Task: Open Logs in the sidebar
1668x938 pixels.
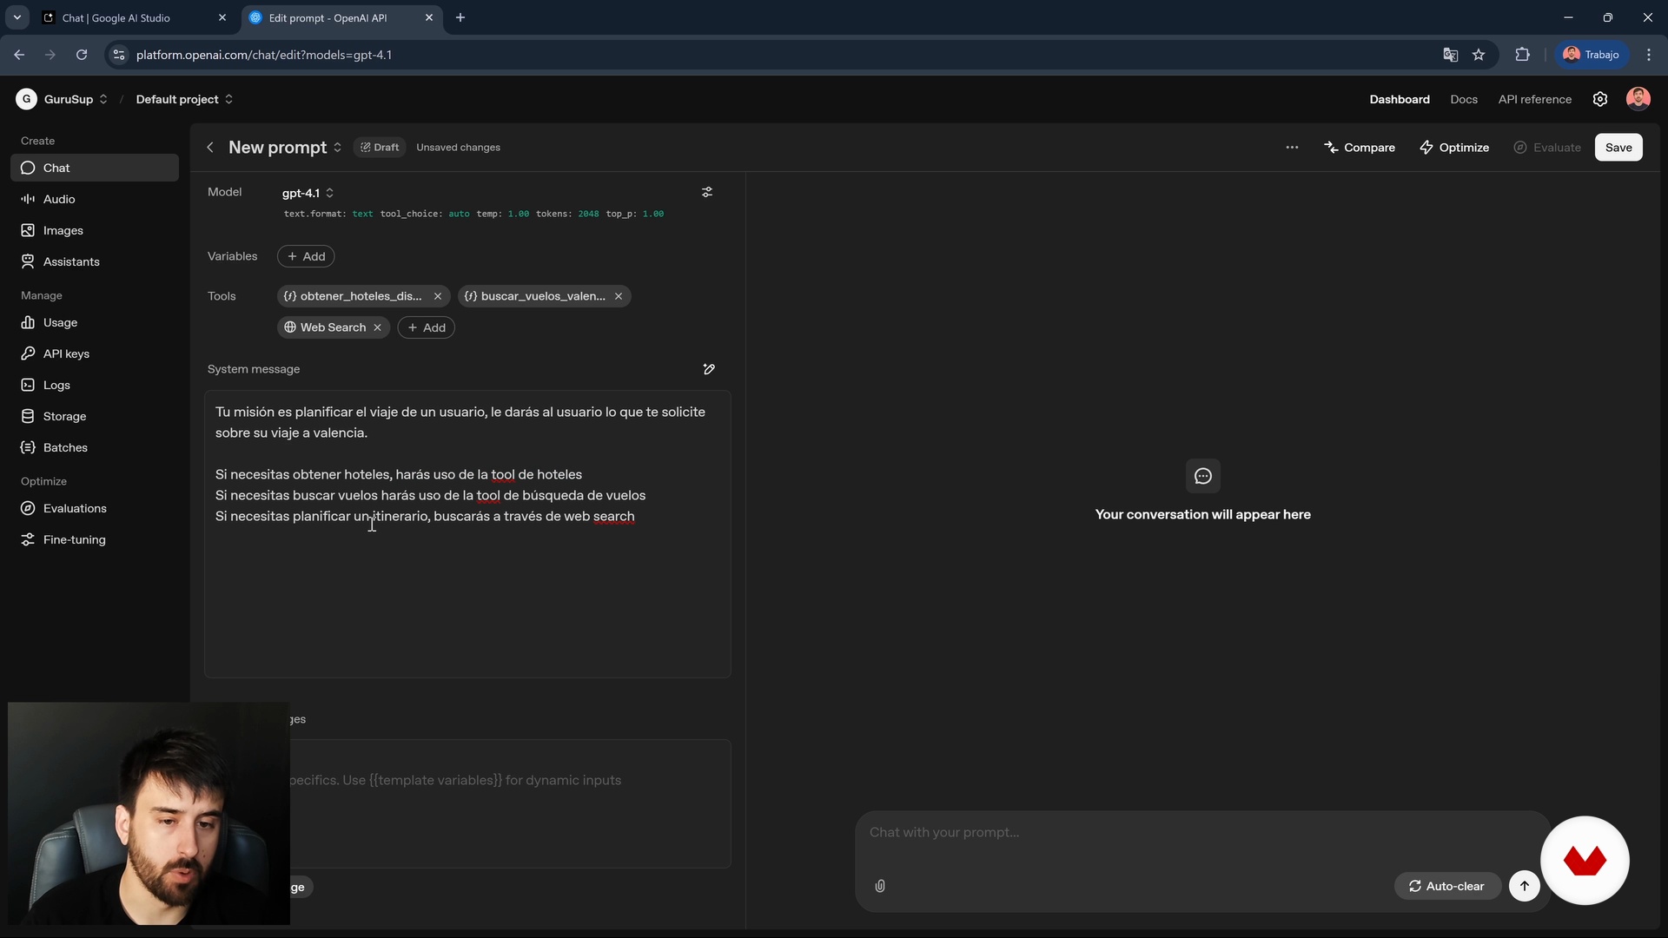Action: [56, 385]
